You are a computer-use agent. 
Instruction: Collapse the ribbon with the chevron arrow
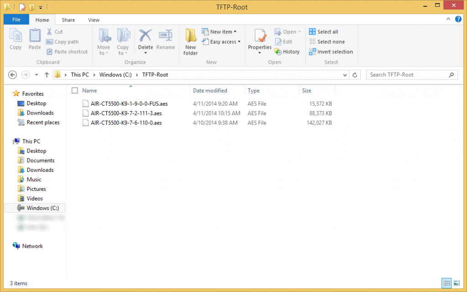tap(447, 19)
